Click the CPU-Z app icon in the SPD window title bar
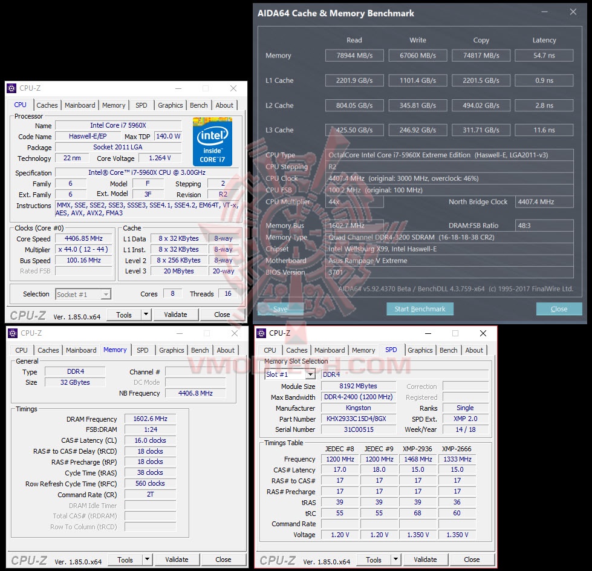 click(261, 333)
